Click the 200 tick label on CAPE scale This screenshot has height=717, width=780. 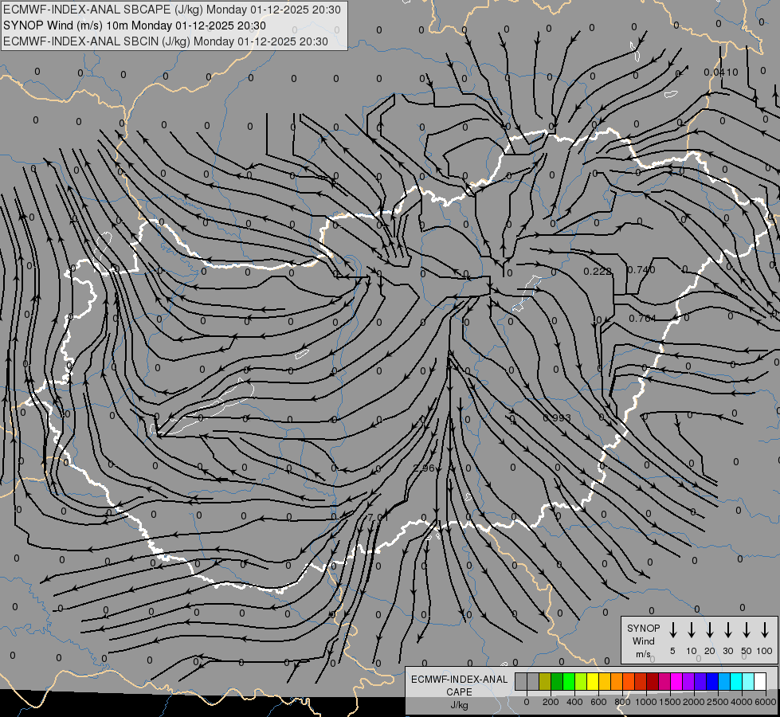click(x=551, y=702)
